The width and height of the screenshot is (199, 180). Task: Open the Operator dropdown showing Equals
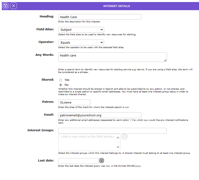[81, 43]
